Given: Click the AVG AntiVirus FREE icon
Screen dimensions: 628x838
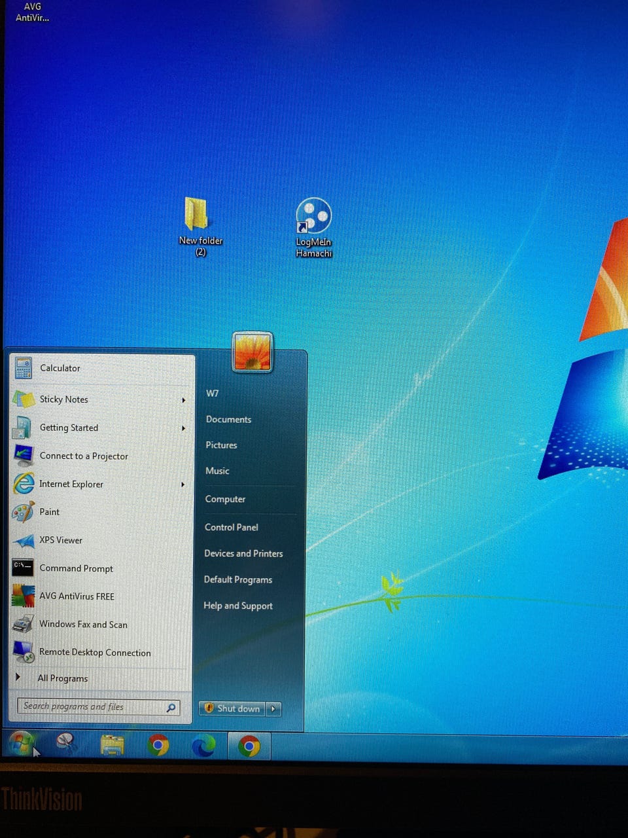Looking at the screenshot, I should pos(23,596).
